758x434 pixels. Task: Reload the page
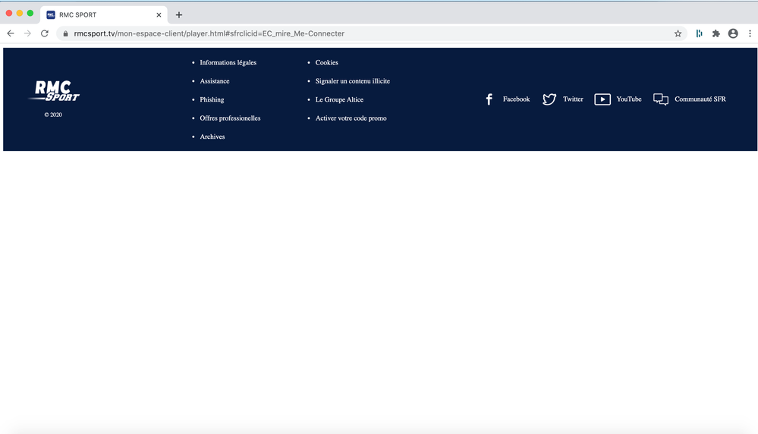click(45, 33)
